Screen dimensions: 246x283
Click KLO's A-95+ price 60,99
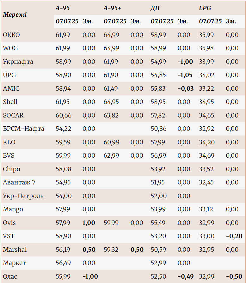tap(111, 142)
